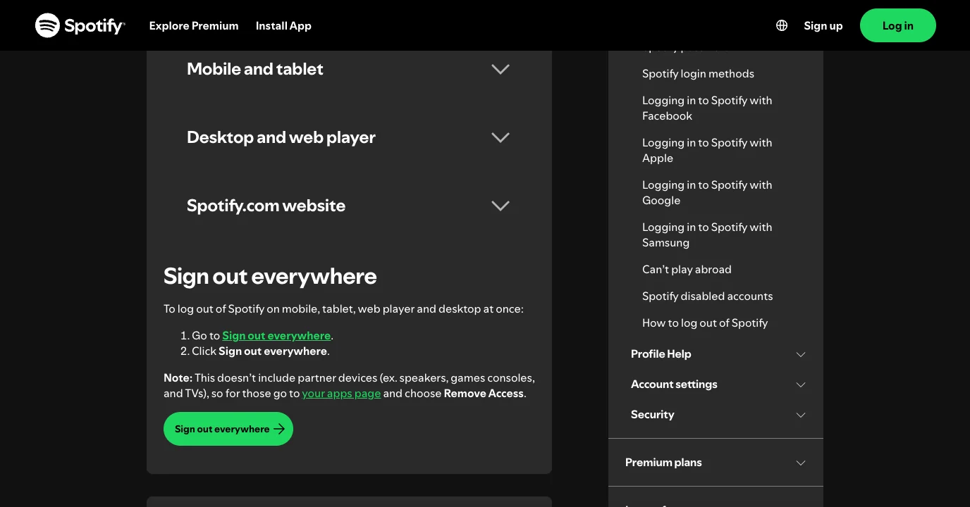Viewport: 970px width, 507px height.
Task: Open Logging in with Samsung article
Action: 707,235
